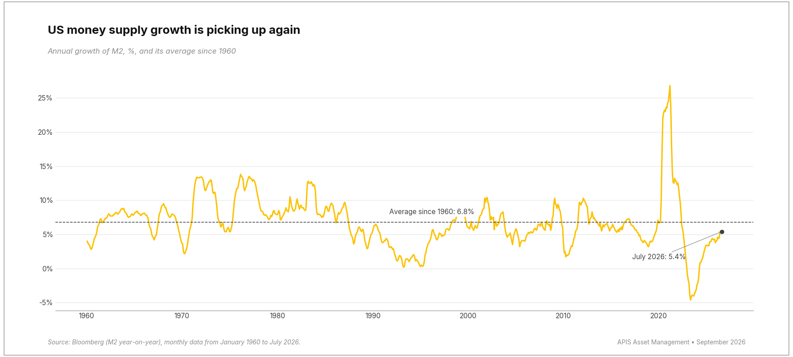Click the 2020 x-axis tick label
The height and width of the screenshot is (357, 793).
point(659,316)
